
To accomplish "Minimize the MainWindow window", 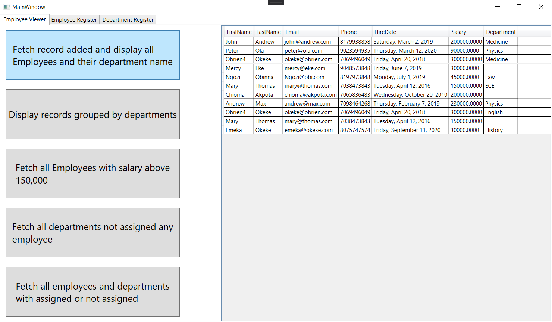I will 498,7.
